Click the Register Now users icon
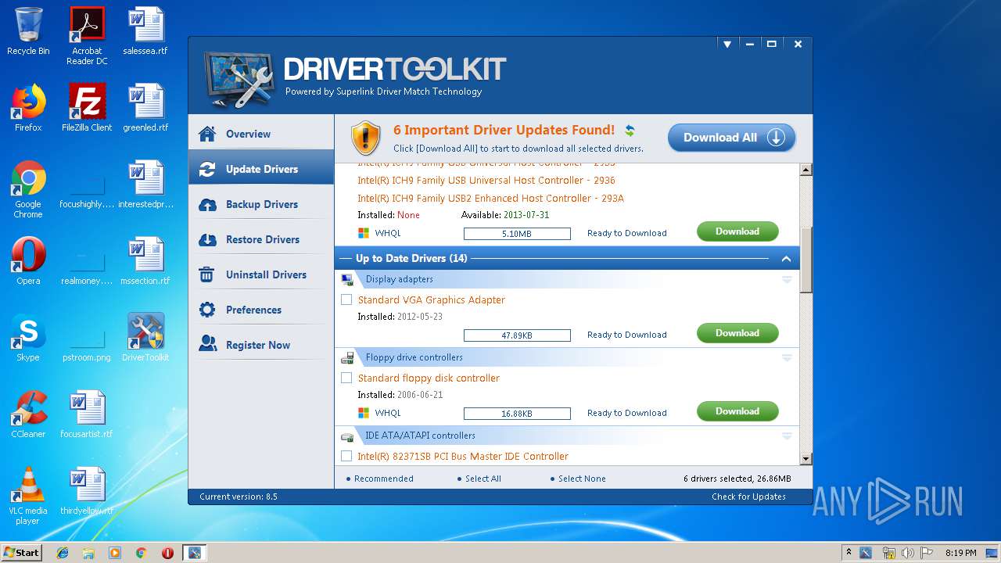Viewport: 1001px width, 563px height. click(207, 344)
